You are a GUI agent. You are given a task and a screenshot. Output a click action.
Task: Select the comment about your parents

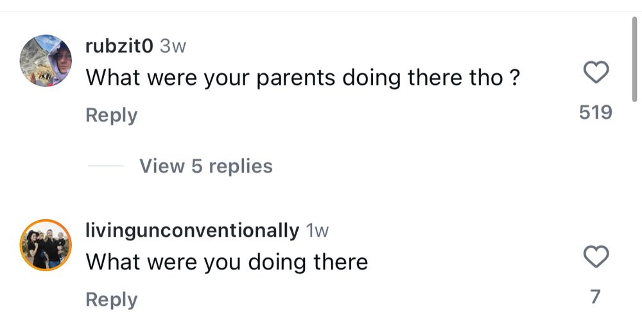pos(302,78)
